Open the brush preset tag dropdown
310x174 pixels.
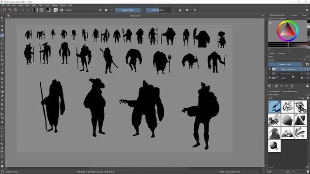tap(283, 98)
